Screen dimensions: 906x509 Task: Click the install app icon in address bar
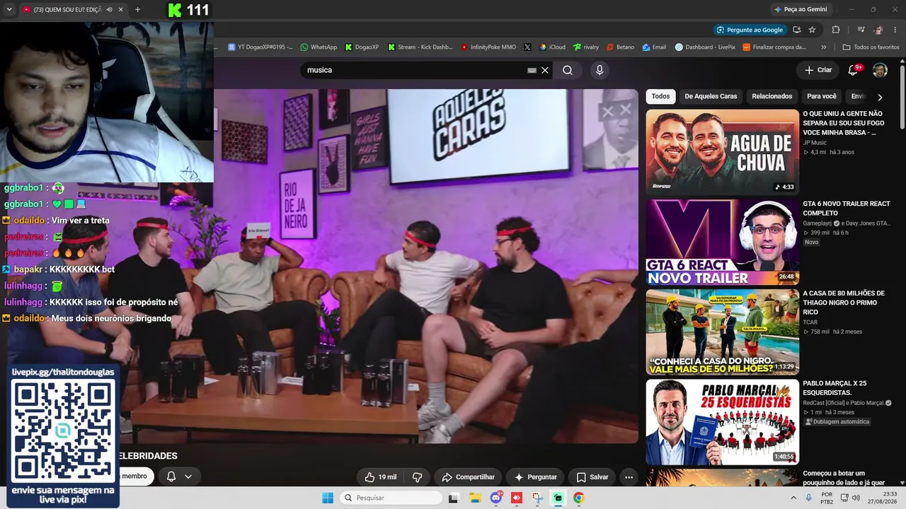coord(797,30)
